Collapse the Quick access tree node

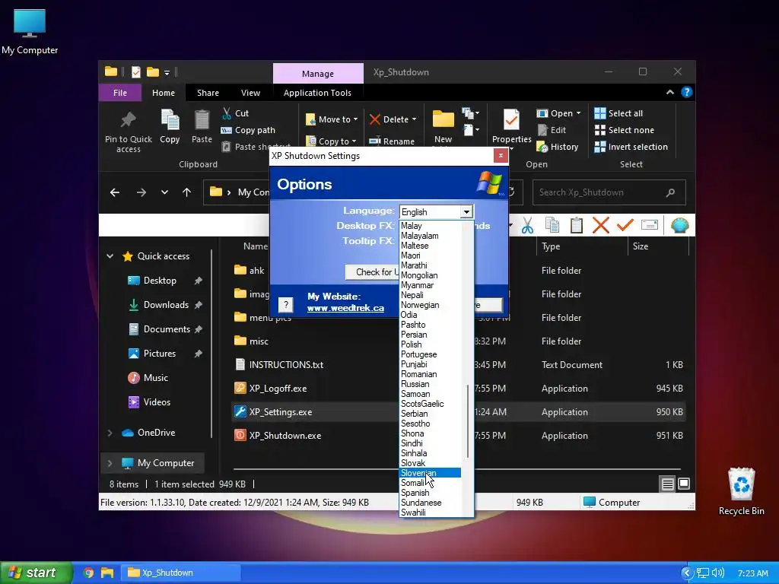[110, 256]
